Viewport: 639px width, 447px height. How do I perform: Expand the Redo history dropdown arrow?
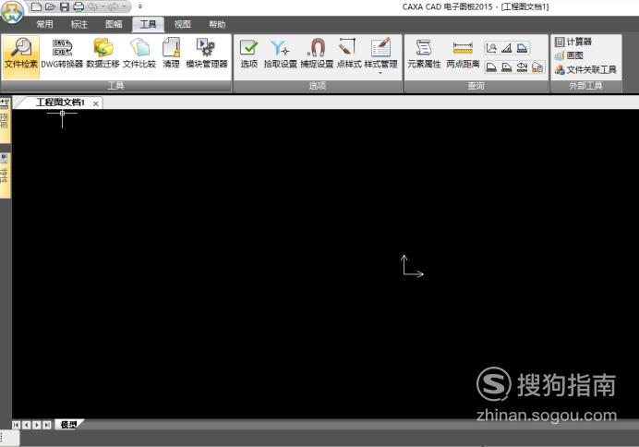pos(124,6)
